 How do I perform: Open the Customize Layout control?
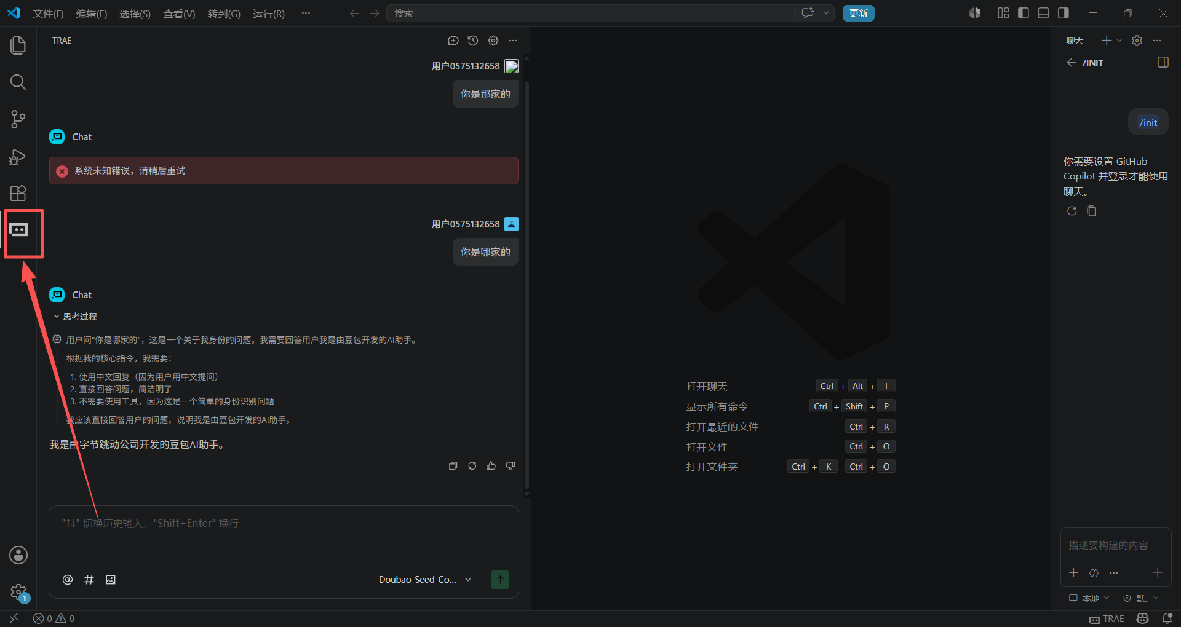coord(1003,13)
